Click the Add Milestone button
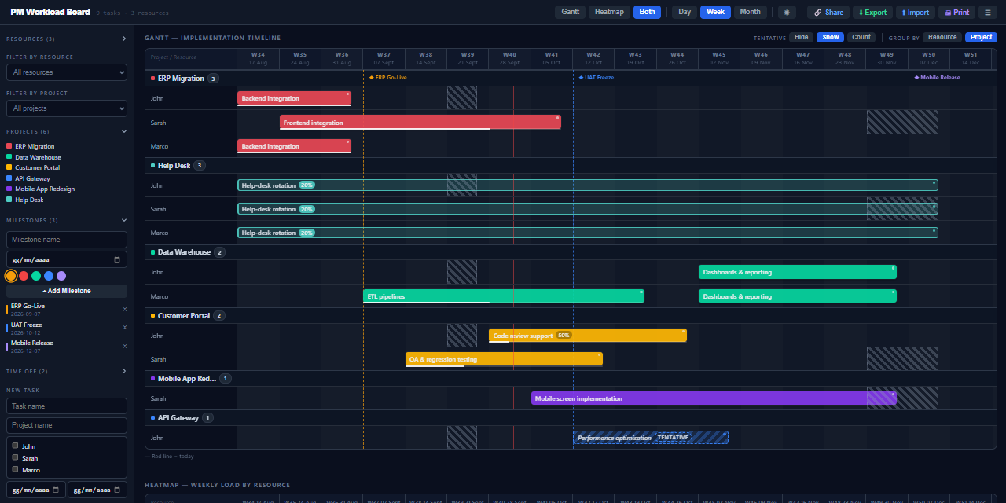Image resolution: width=1006 pixels, height=503 pixels. (67, 291)
